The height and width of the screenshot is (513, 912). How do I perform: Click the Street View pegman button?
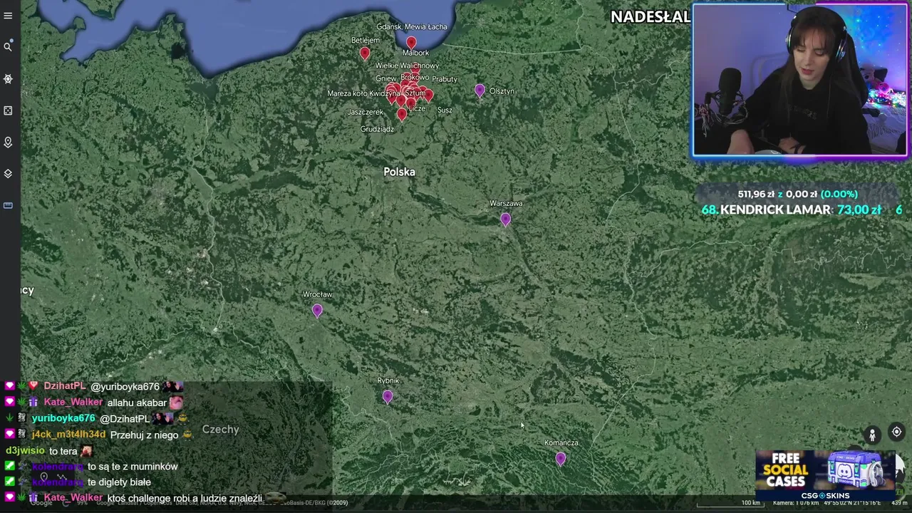coord(872,434)
